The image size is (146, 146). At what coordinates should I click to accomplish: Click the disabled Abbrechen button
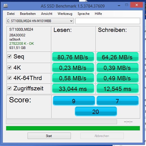[102, 136]
